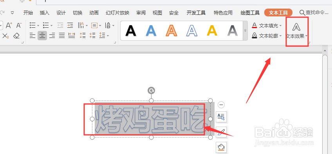332x154 pixels.
Task: Apply bulleted list to text
Action: tap(32, 25)
